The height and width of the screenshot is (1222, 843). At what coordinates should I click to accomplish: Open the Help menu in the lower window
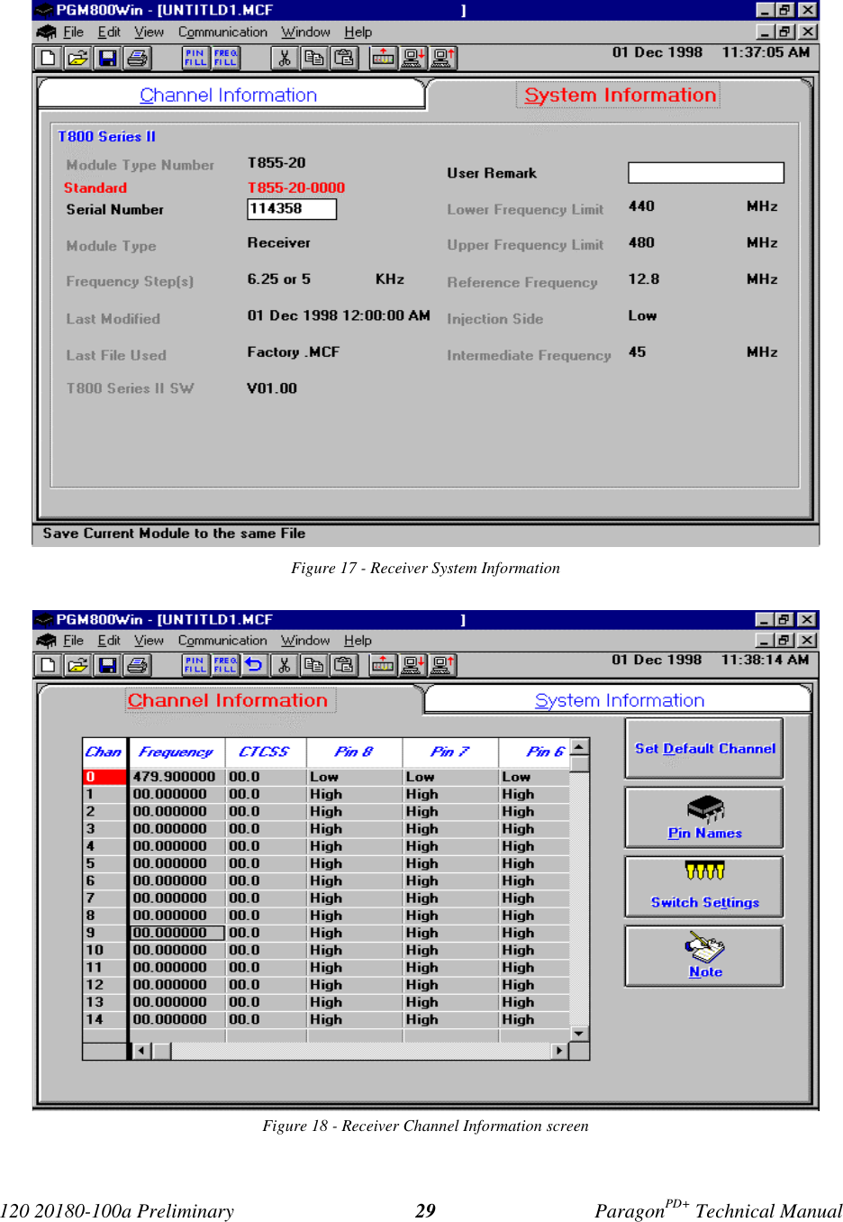[358, 641]
